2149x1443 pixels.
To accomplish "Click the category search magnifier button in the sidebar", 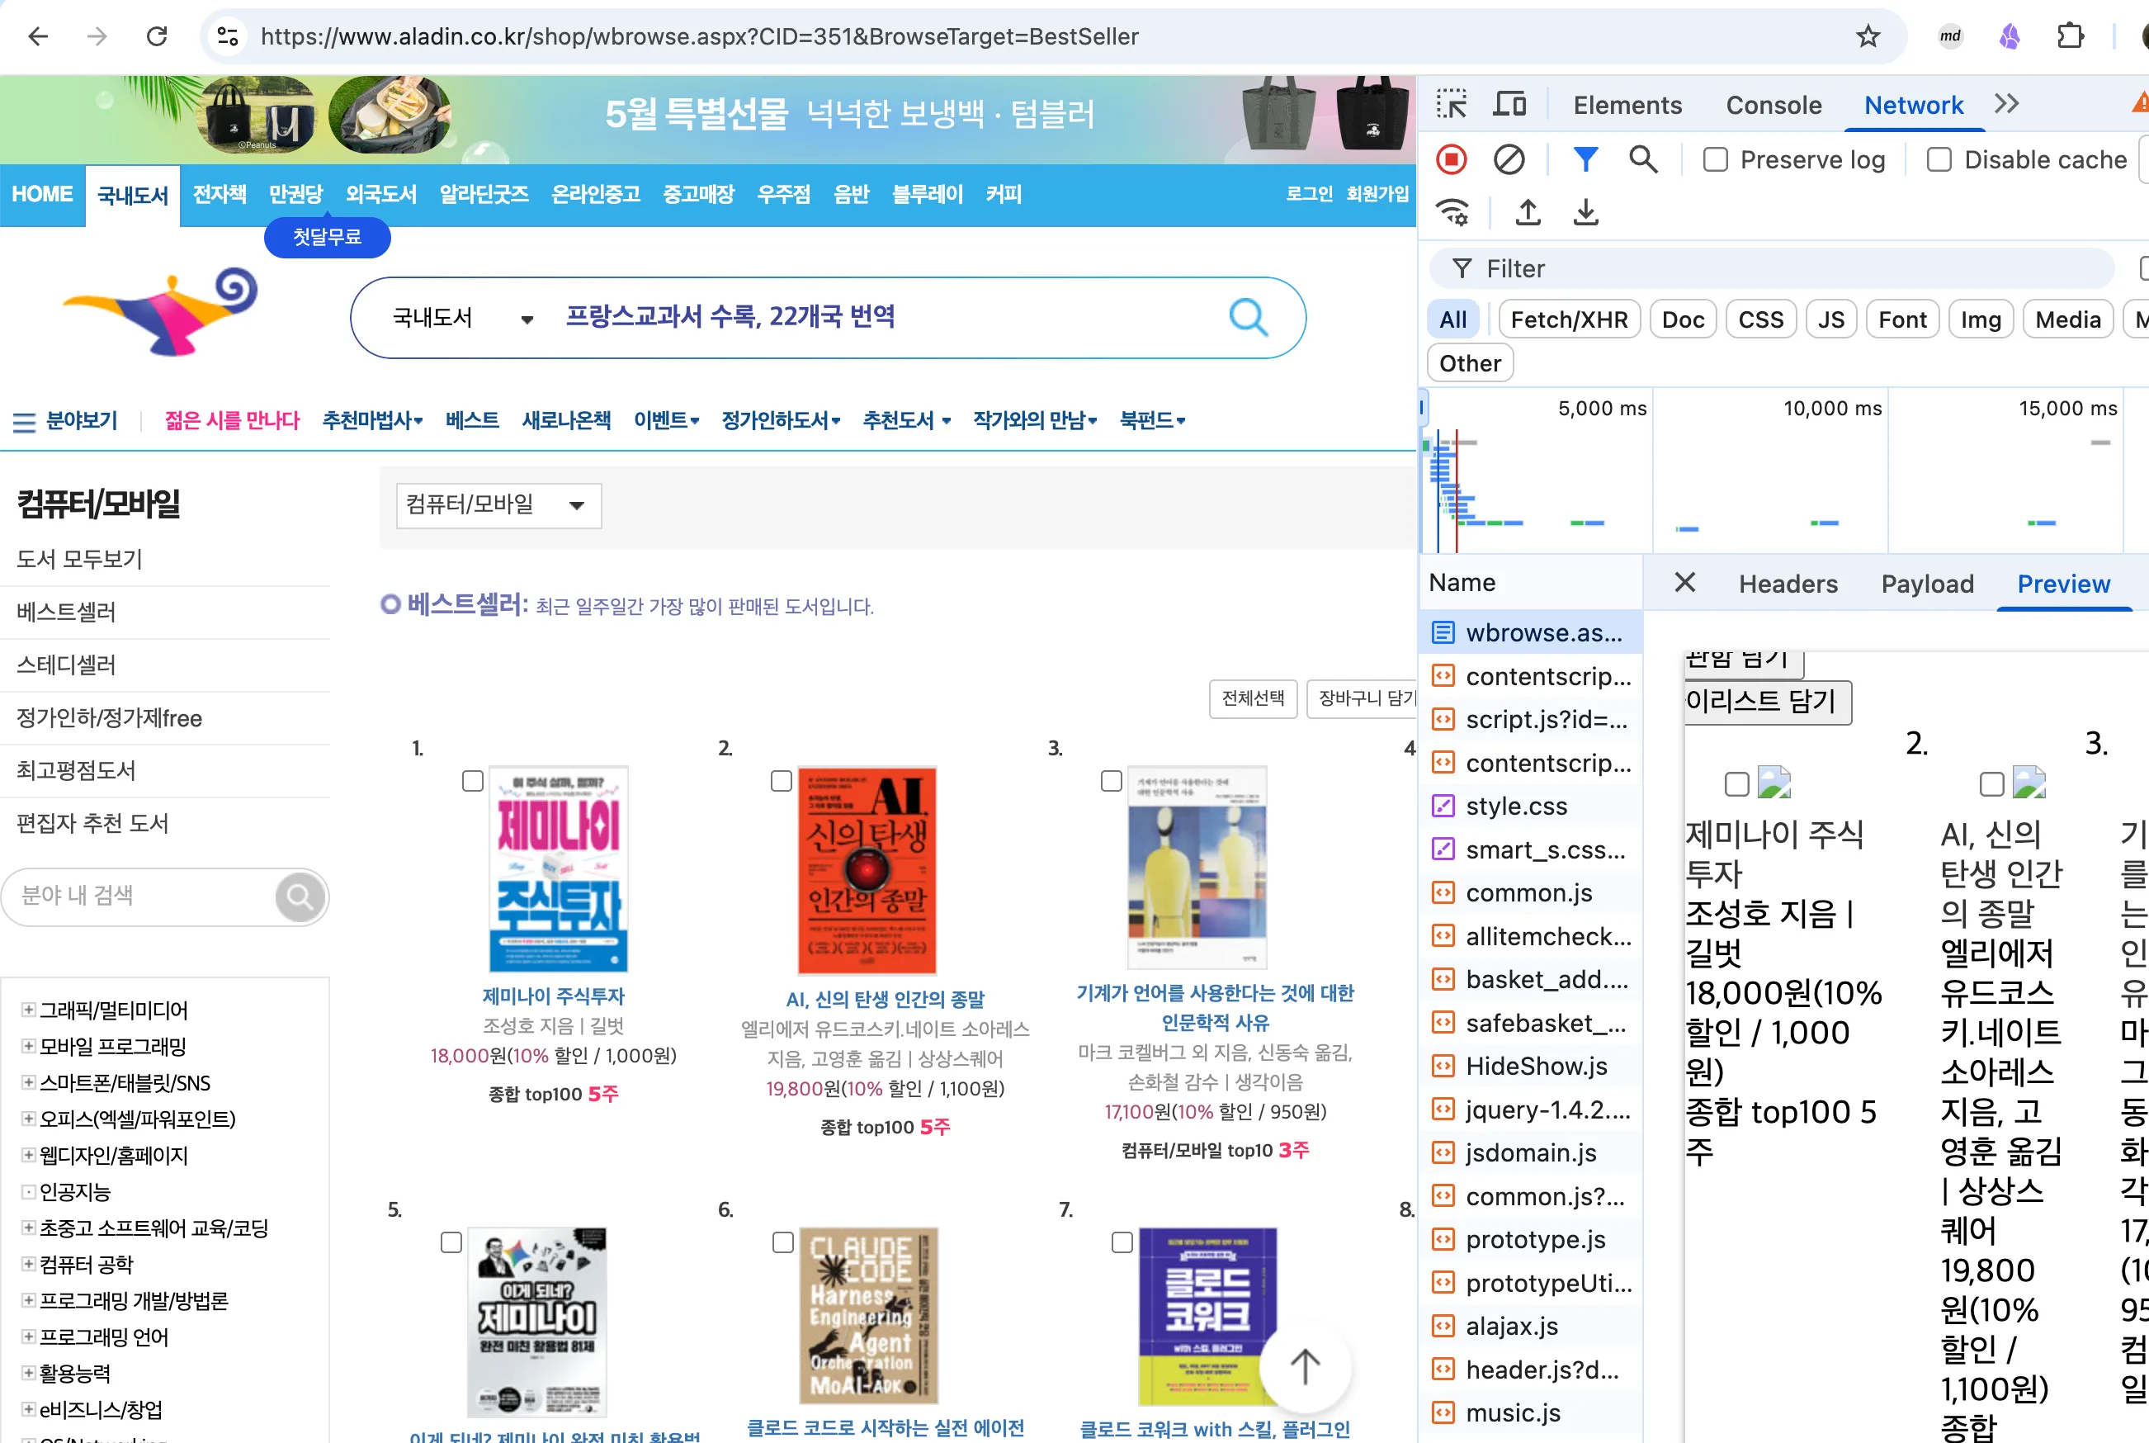I will (300, 897).
